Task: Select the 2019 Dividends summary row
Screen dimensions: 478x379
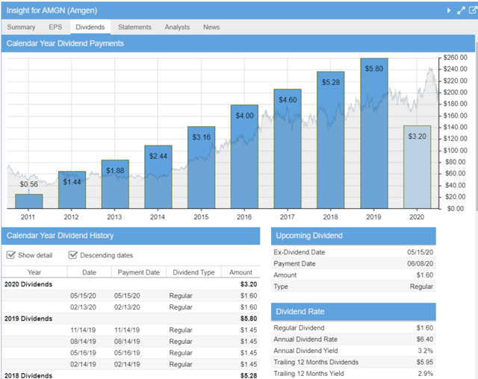Action: [131, 319]
